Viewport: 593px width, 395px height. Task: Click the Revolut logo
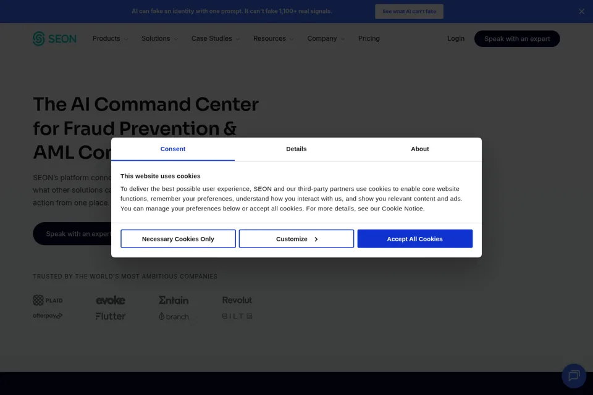(237, 300)
